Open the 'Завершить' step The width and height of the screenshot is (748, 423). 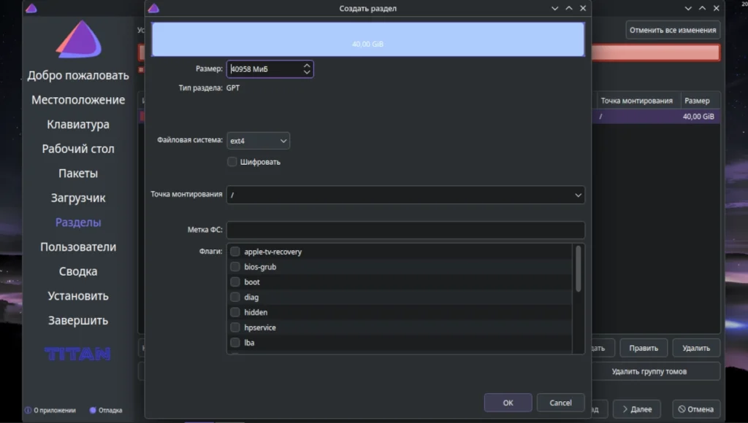click(78, 321)
